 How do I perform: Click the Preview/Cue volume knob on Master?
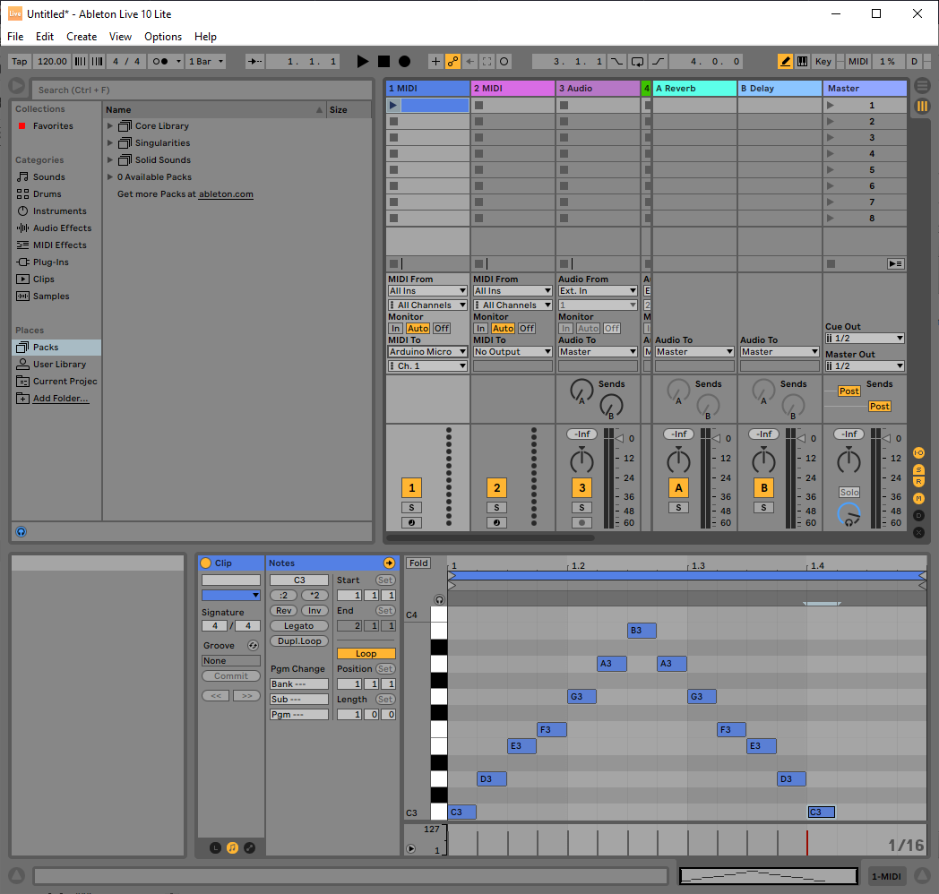pyautogui.click(x=849, y=514)
